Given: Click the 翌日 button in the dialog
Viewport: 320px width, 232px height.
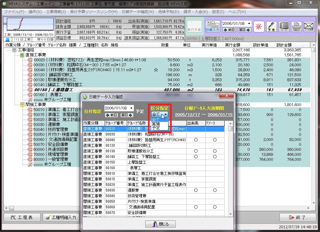Looking at the screenshot, I should click(x=127, y=115).
